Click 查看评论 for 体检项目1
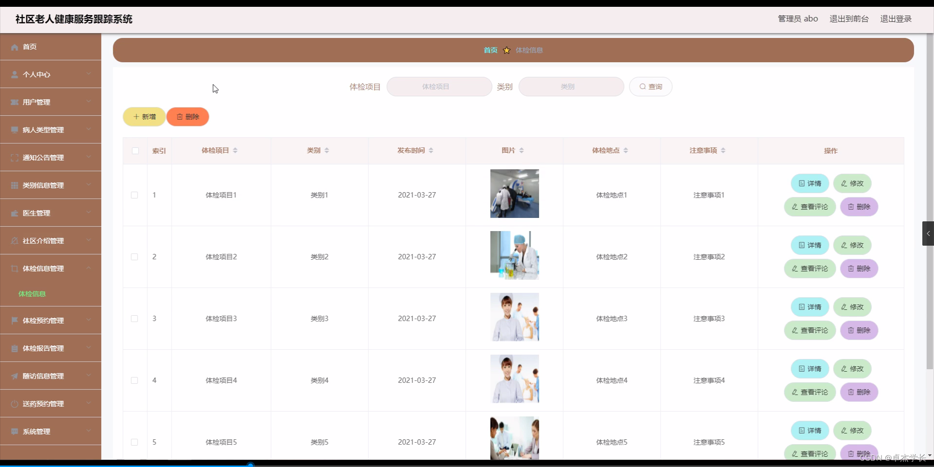Image resolution: width=934 pixels, height=467 pixels. click(809, 206)
